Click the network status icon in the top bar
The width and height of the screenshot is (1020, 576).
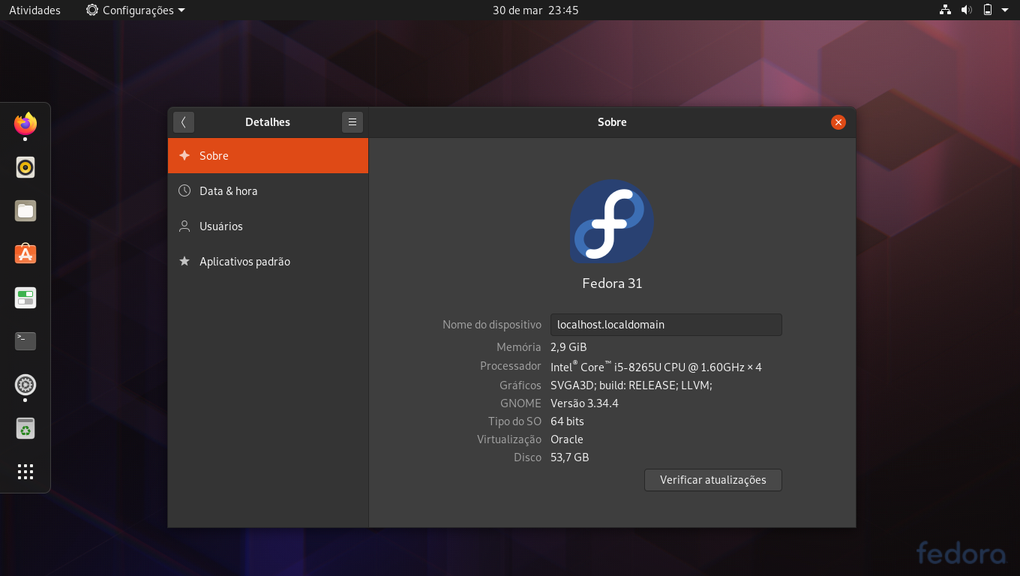tap(945, 10)
